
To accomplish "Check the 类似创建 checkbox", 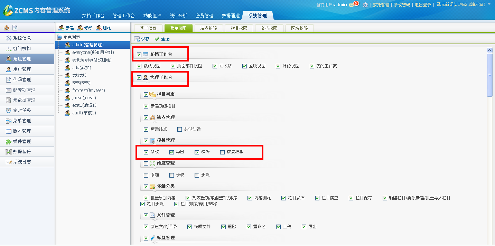I will click(x=179, y=129).
